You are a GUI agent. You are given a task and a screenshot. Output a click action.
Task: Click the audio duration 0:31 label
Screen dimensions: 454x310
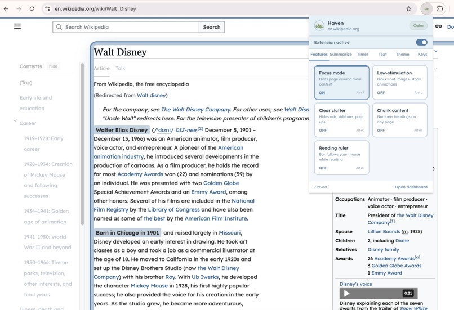408,293
